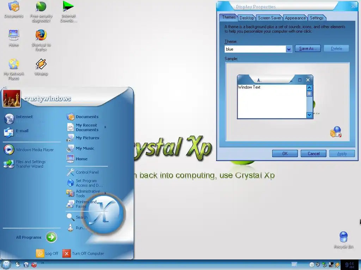Viewport: 361px width, 270px height.
Task: Open Printers and Faxes
Action: click(82, 204)
